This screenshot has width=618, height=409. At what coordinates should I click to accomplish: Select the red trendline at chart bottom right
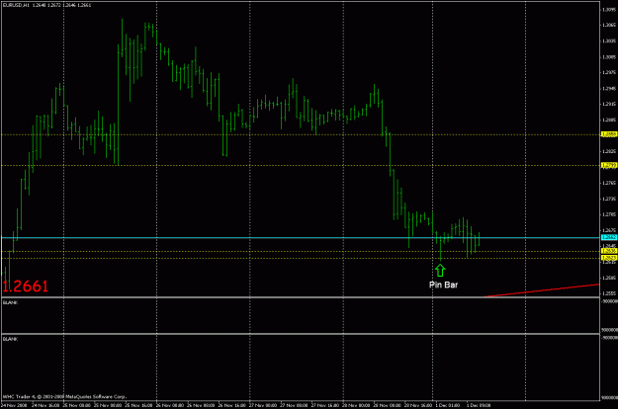coord(541,290)
